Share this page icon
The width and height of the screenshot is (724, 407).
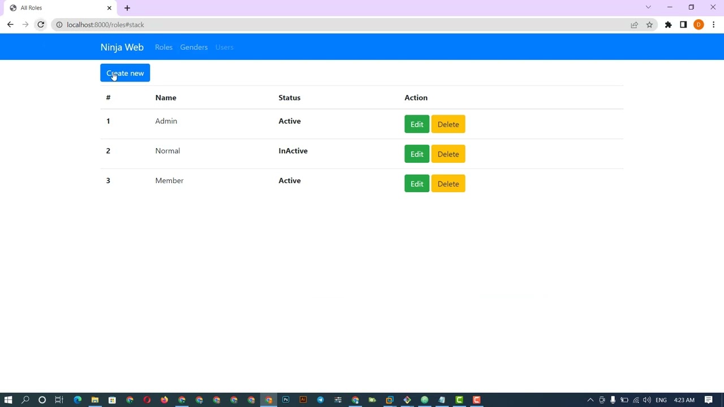(x=634, y=25)
